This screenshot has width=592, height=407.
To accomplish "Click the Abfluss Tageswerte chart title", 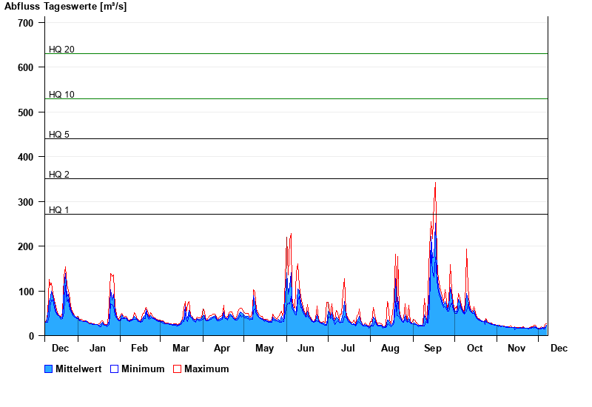I will pos(65,7).
